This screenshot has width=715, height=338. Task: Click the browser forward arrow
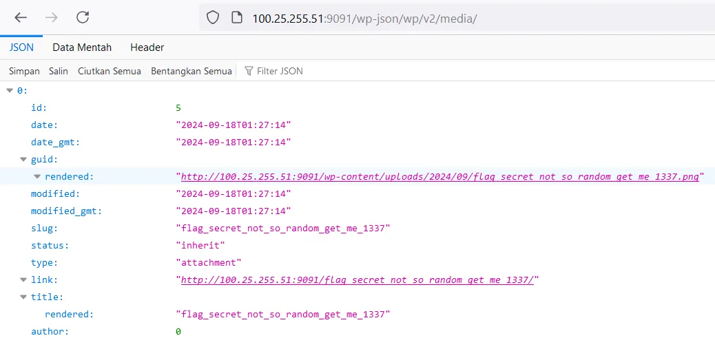52,18
